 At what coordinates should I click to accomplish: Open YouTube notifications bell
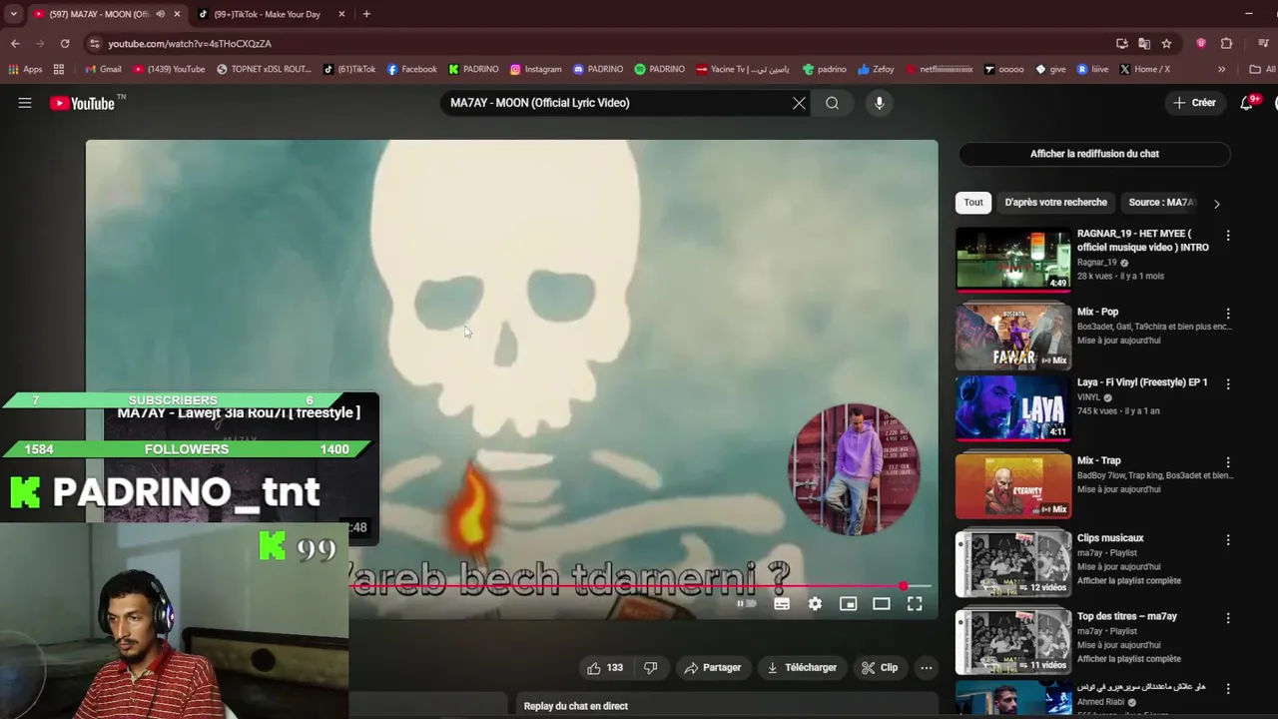pos(1247,103)
